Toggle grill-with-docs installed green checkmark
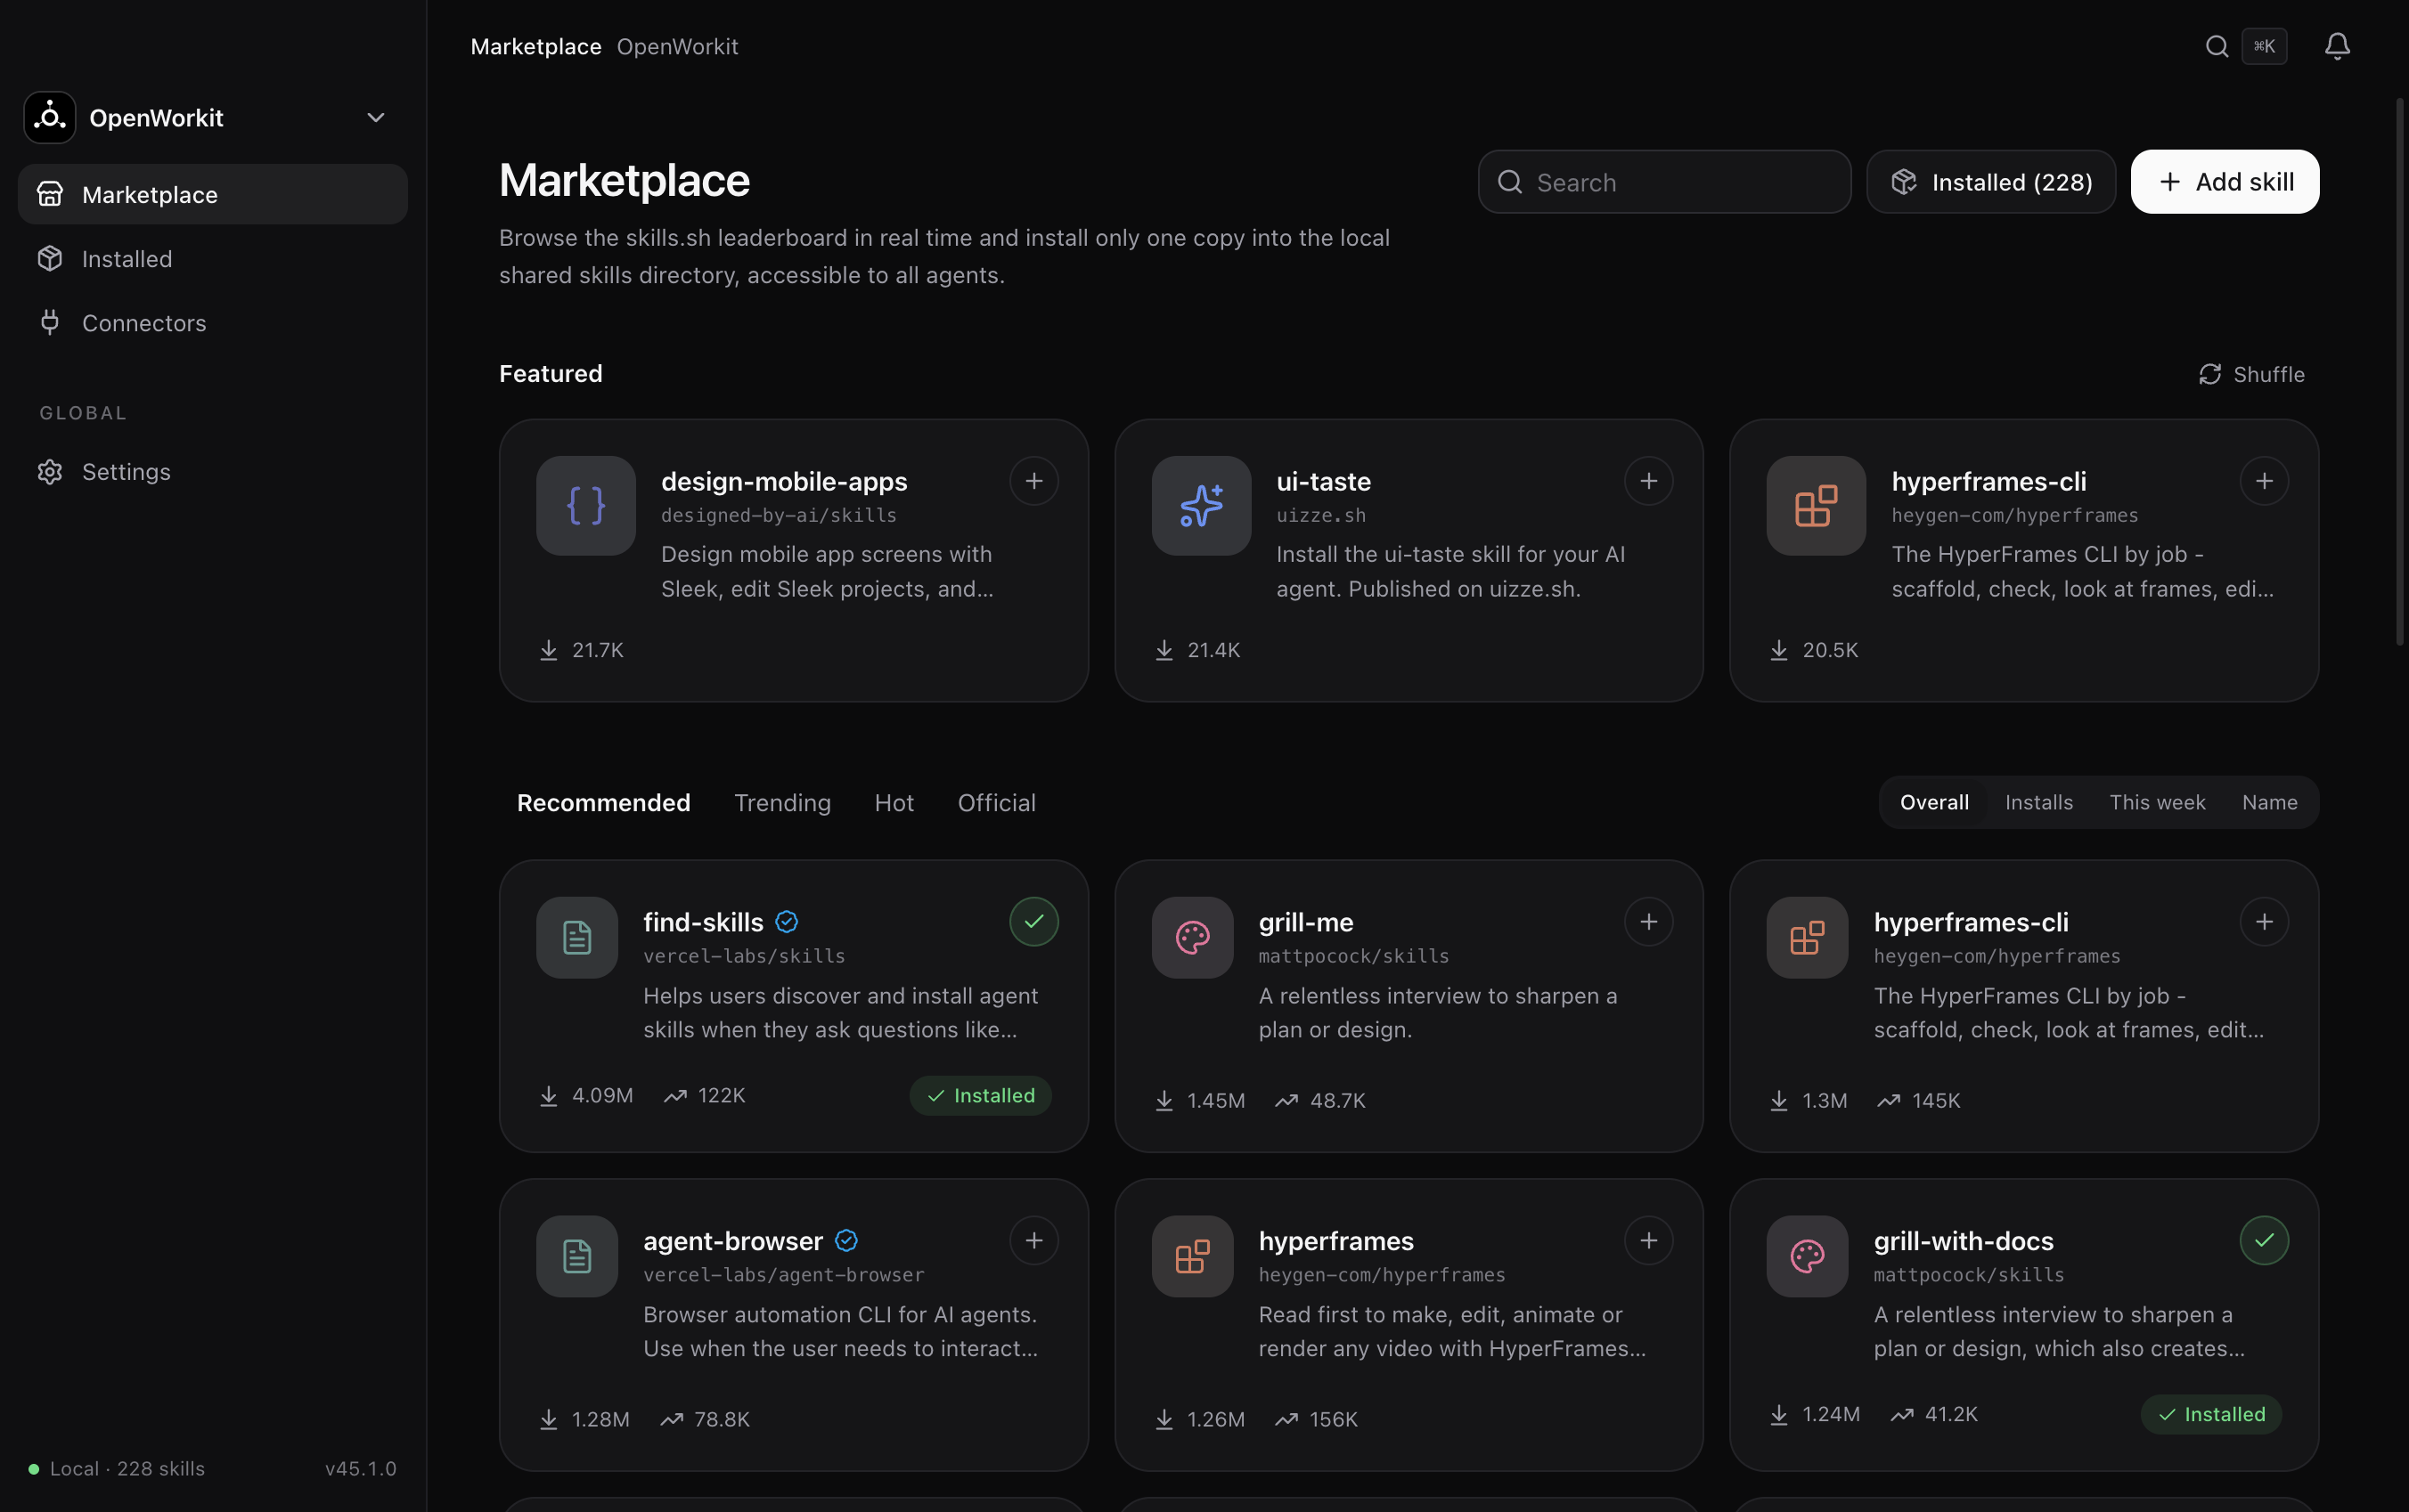 pyautogui.click(x=2264, y=1241)
